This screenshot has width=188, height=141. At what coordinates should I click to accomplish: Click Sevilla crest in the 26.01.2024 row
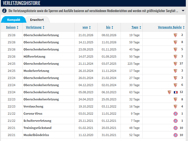(175, 78)
